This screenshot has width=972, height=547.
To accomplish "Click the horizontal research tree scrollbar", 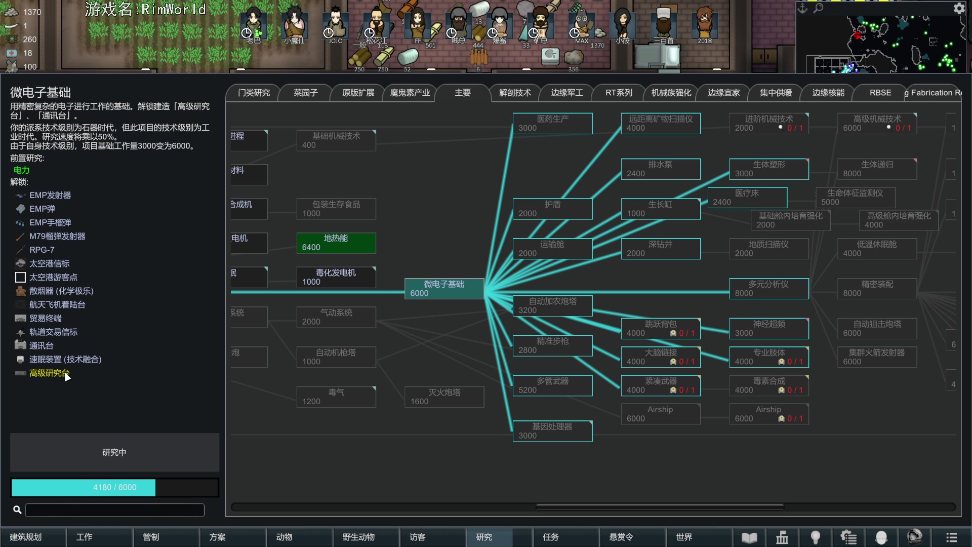I will tap(659, 507).
